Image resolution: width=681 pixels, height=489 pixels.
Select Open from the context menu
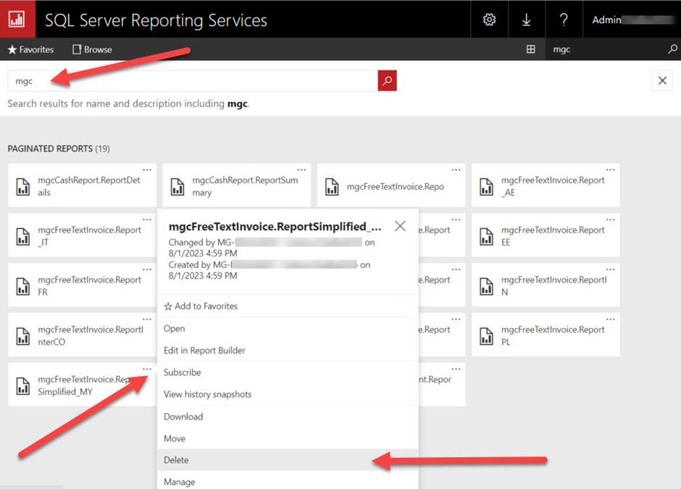point(288,328)
